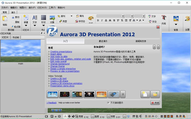The image size is (191, 119).
Task: Toggle strikethrough S text formatting
Action: coord(114,20)
